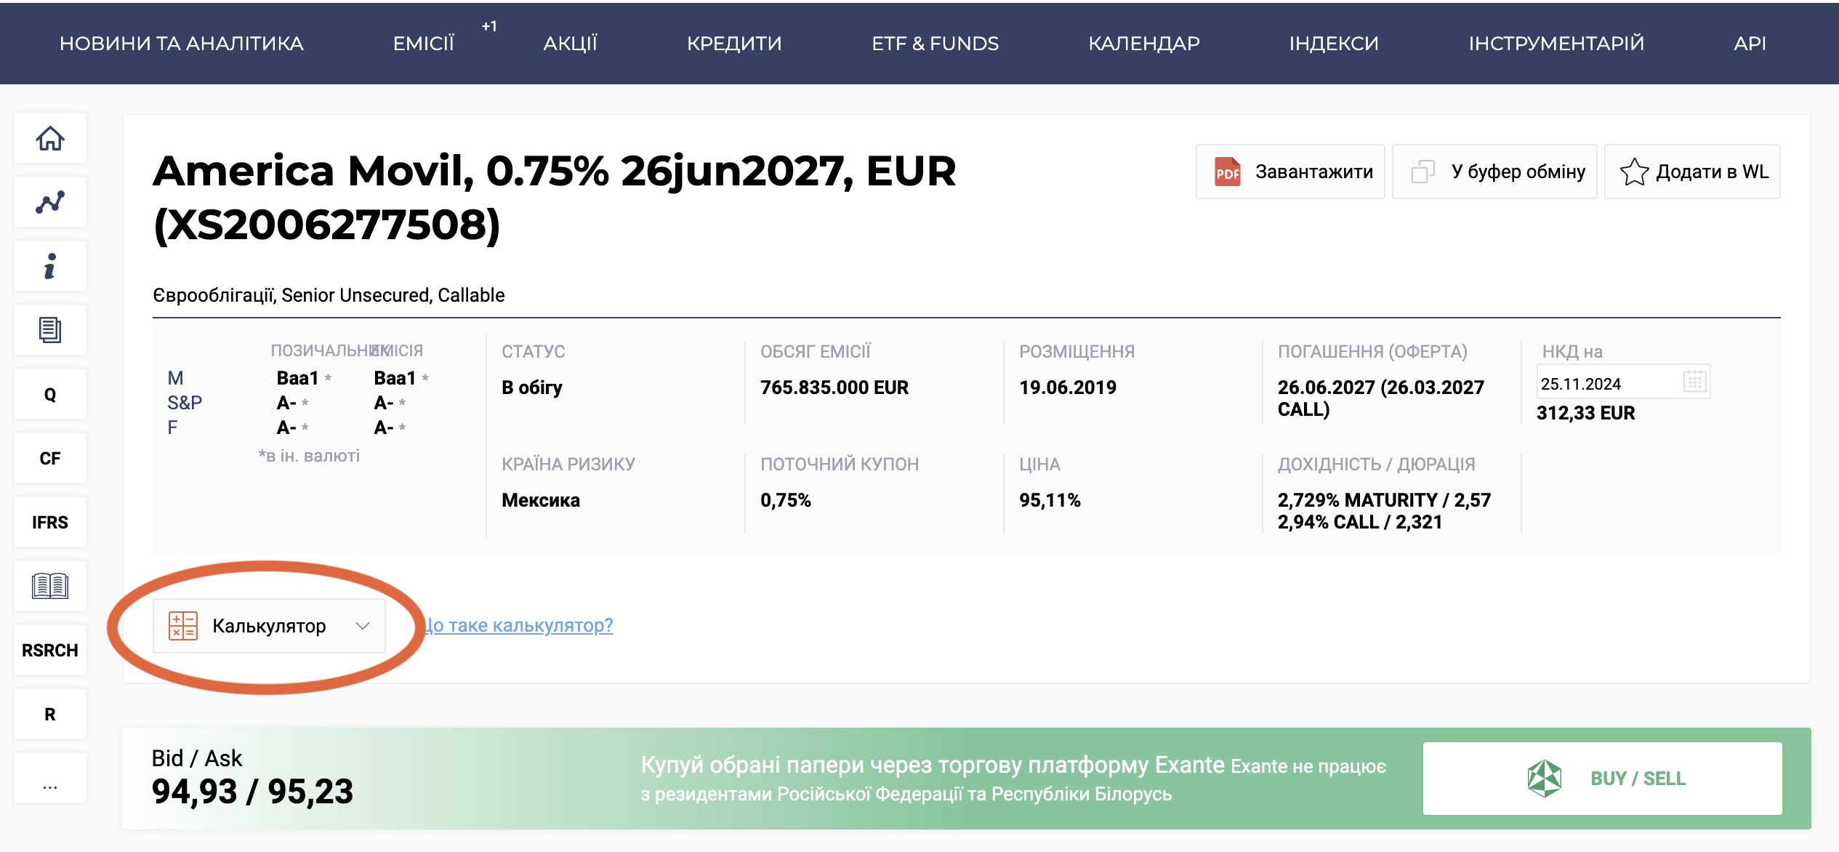Open the АКЦІЇ menu
This screenshot has height=852, width=1839.
pos(571,44)
